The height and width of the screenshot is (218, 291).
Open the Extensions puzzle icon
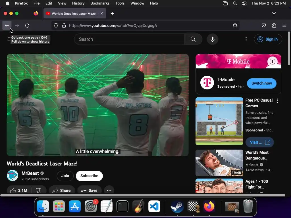coord(274,25)
